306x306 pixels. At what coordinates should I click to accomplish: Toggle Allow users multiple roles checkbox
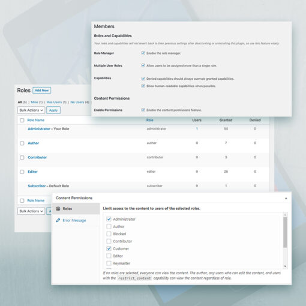(143, 65)
